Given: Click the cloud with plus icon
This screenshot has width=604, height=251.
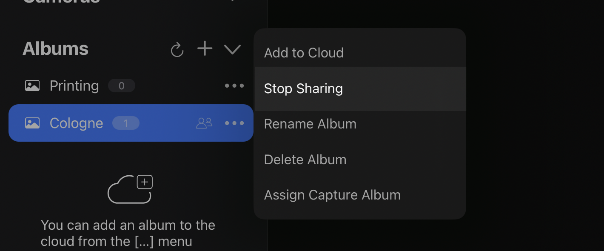Looking at the screenshot, I should click(x=130, y=189).
